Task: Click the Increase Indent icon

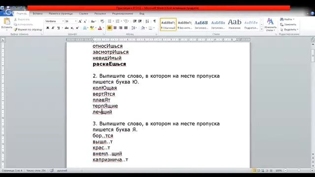Action: 140,21
